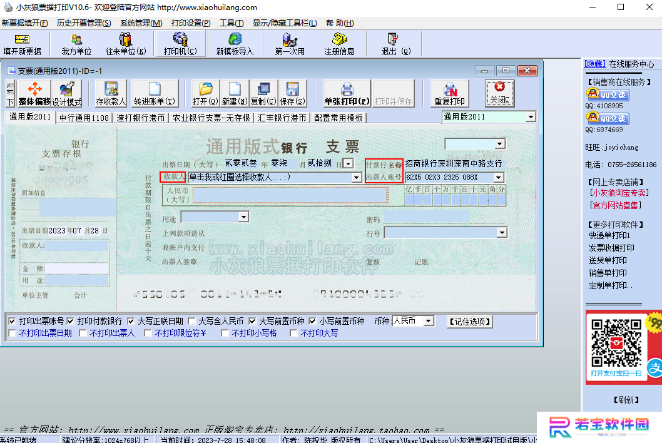662x443 pixels.
Task: Click 保存(S) floppy disk icon
Action: 292,93
